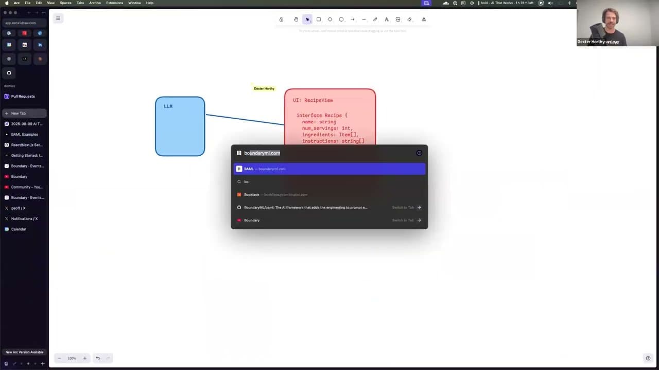Open the Spaces menu in menu bar
Image resolution: width=659 pixels, height=370 pixels.
click(65, 3)
